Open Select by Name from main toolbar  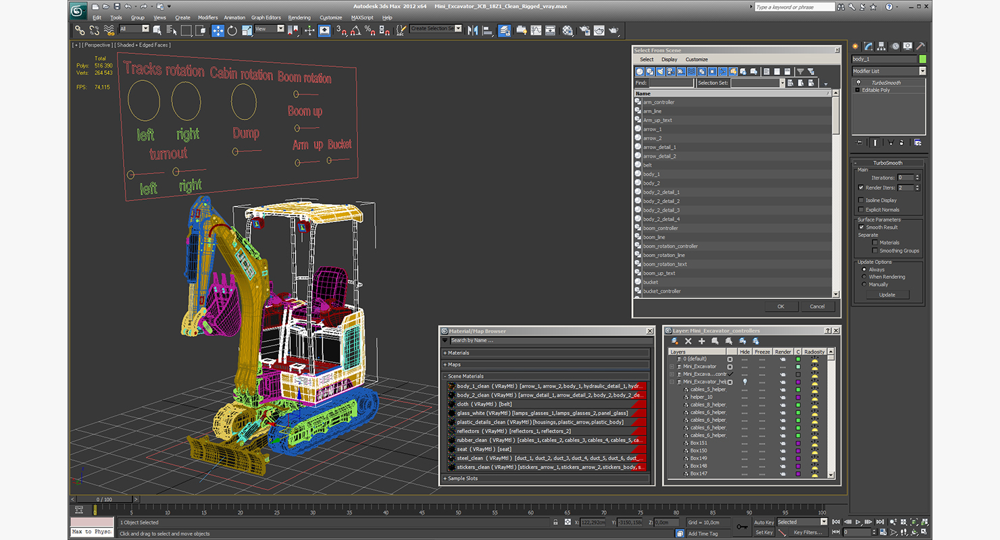point(171,30)
